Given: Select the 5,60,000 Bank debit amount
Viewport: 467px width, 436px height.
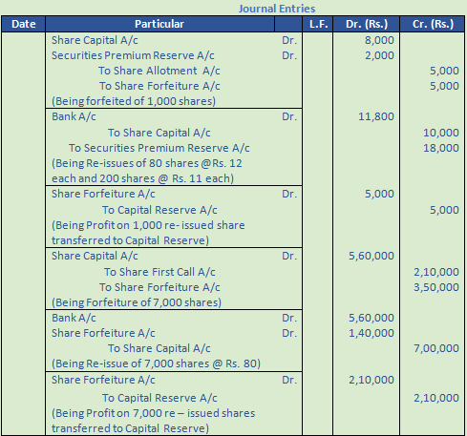Looking at the screenshot, I should [371, 318].
